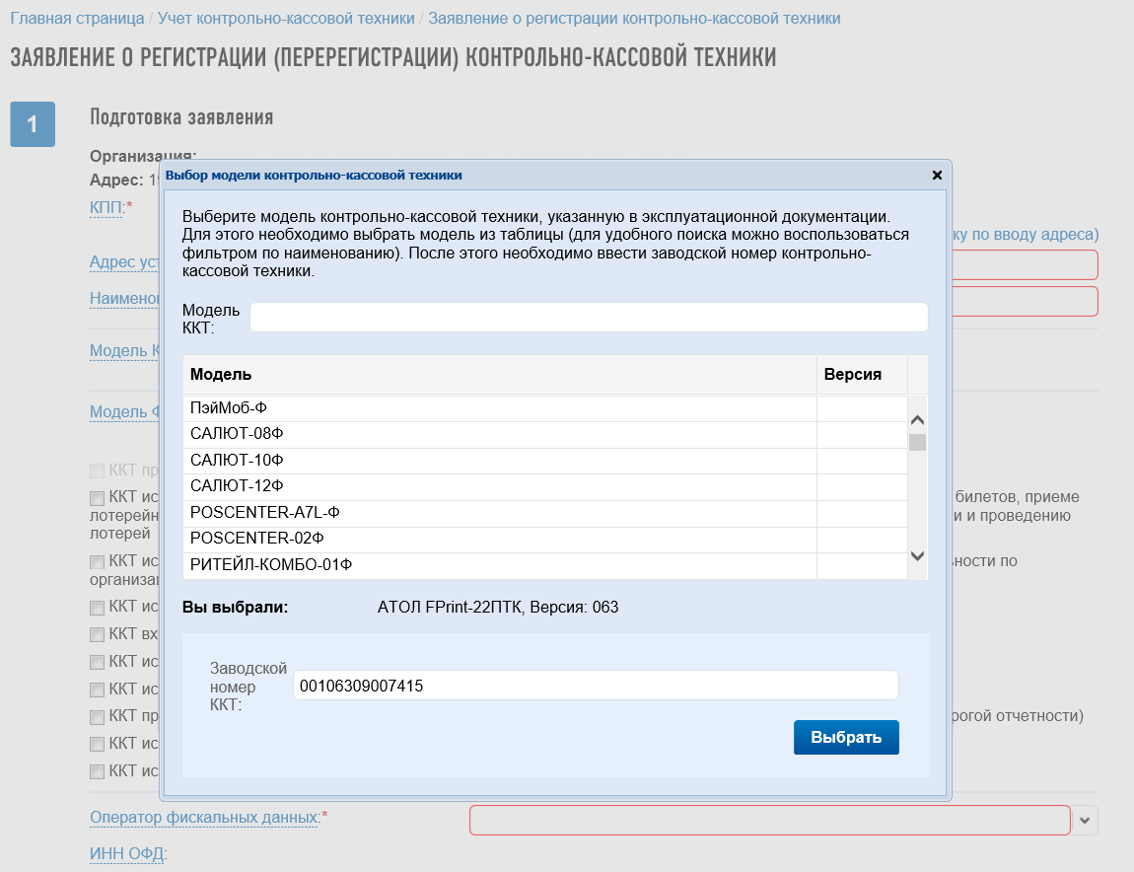The width and height of the screenshot is (1134, 872).
Task: Choose the POSCENTER-02Ф model row
Action: 545,540
